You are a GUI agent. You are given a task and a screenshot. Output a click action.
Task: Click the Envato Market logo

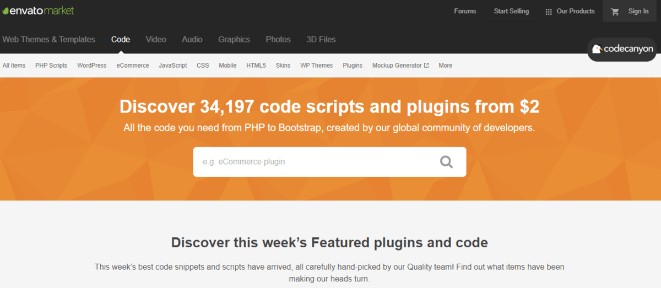pyautogui.click(x=38, y=10)
